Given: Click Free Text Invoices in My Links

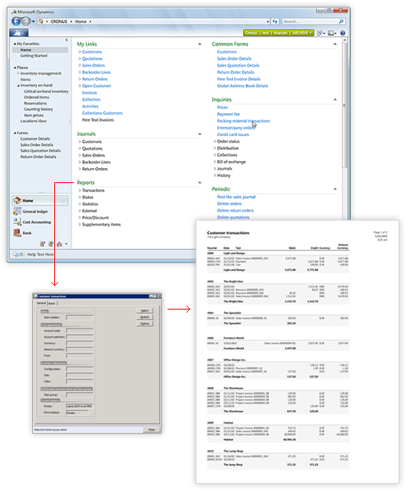Looking at the screenshot, I should [98, 120].
